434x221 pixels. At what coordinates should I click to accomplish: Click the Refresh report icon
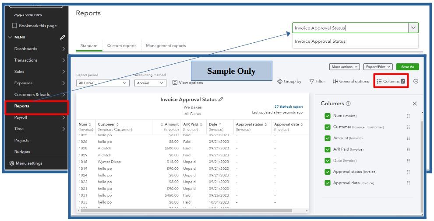[276, 107]
